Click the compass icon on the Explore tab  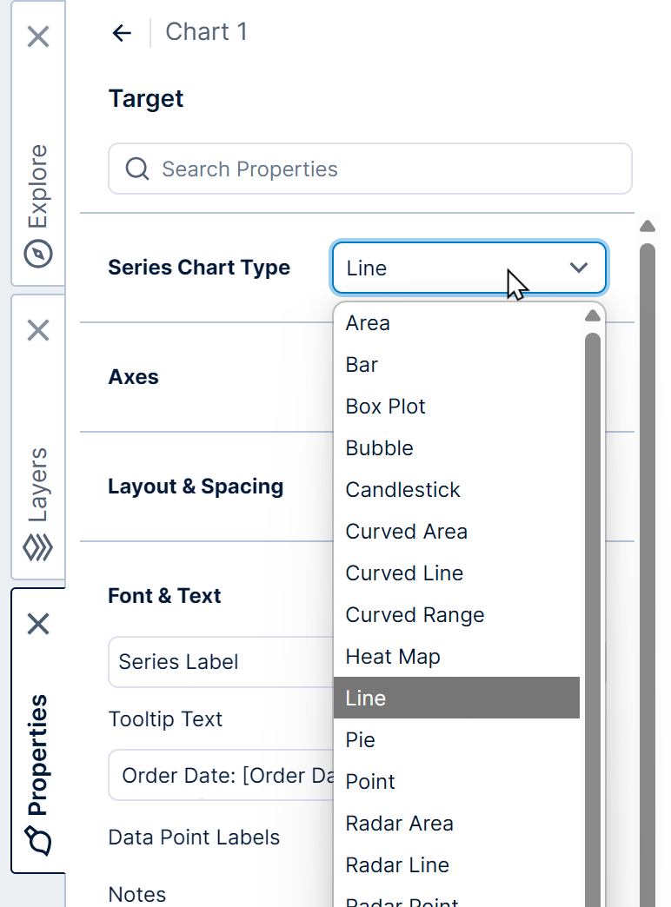38,254
